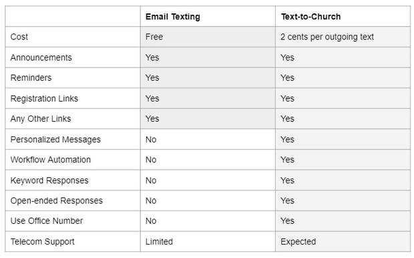
Task: Select the Personalized Messages row label
Action: (55, 139)
